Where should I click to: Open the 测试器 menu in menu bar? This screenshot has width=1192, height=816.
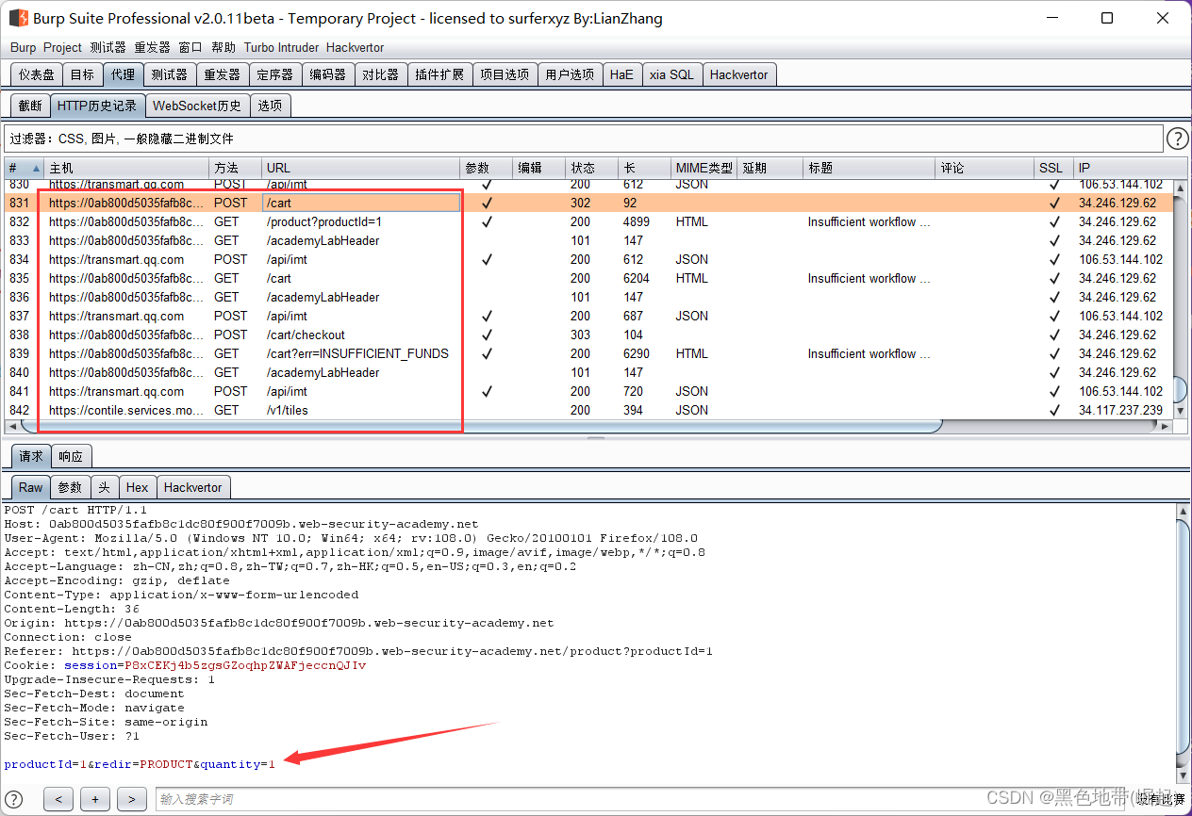pyautogui.click(x=108, y=47)
